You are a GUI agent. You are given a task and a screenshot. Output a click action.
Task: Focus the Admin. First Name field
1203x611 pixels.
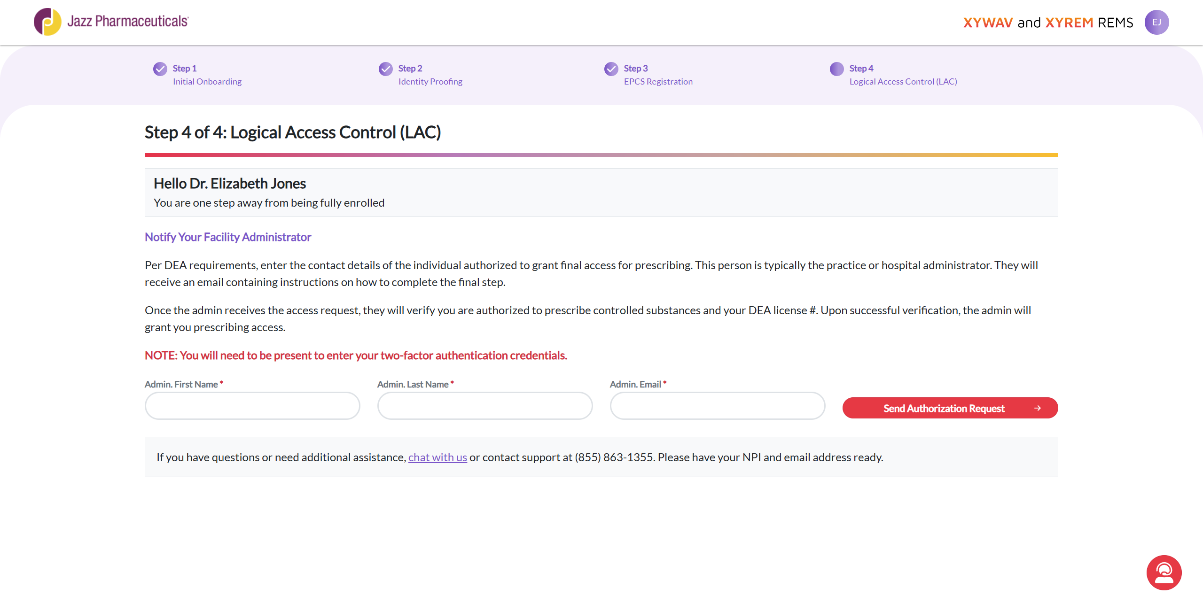point(252,406)
